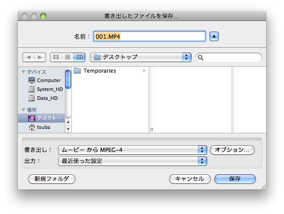The image size is (284, 214).
Task: Click the desktop icon in the sidebar
Action: pos(32,118)
